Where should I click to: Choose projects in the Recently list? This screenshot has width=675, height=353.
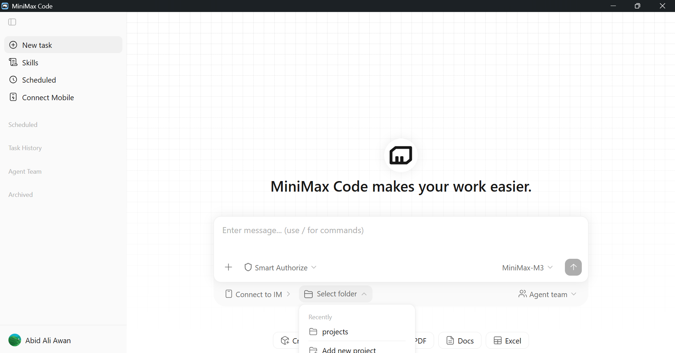[357, 332]
